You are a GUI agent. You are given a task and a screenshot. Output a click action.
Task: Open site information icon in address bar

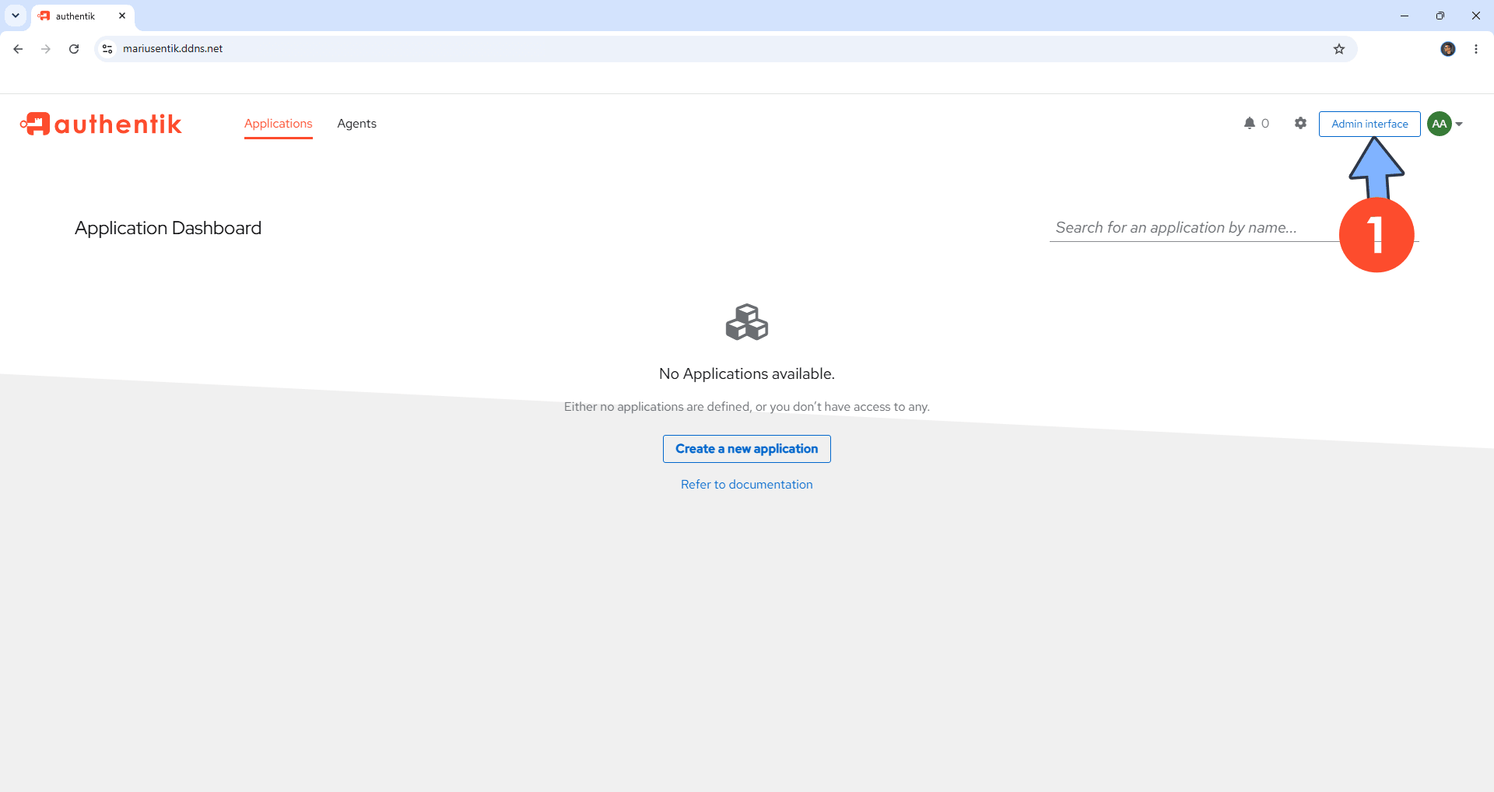point(107,49)
